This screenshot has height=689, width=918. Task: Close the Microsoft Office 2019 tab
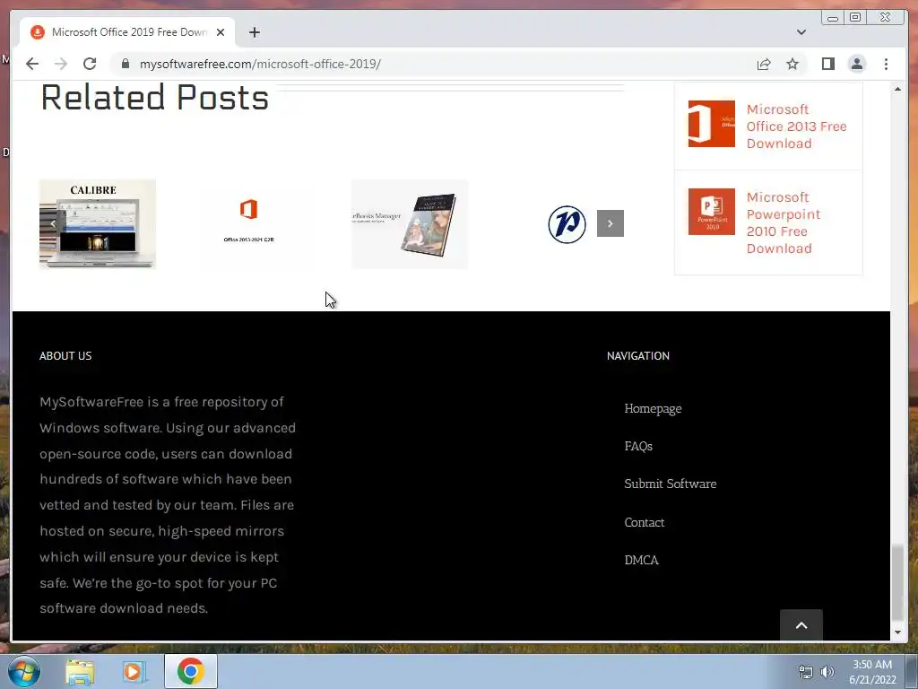[x=221, y=32]
